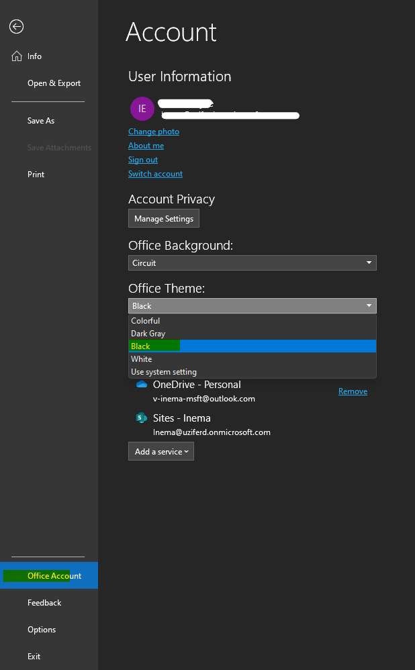Click Inema@uziferd.onmicrosoft.com address
Screen dimensions: 415x670
tap(212, 432)
